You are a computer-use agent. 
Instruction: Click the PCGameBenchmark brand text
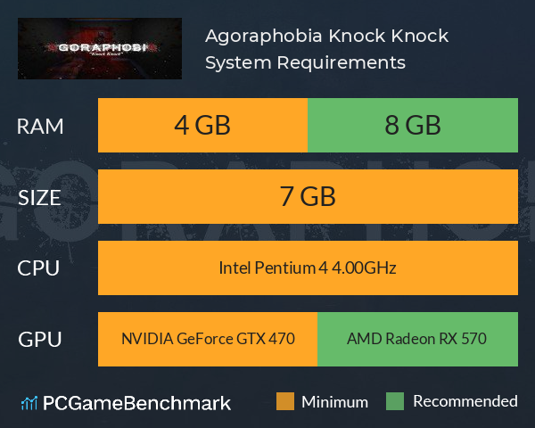136,403
